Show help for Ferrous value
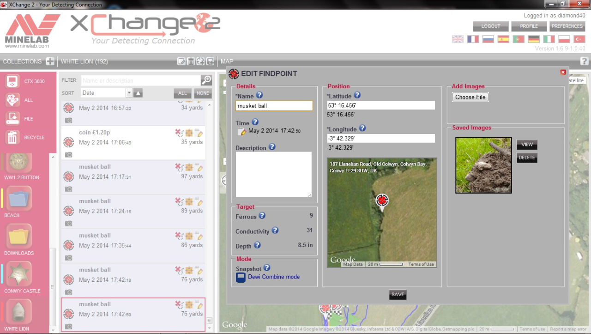Screen dimensions: 591x334 tap(262, 216)
